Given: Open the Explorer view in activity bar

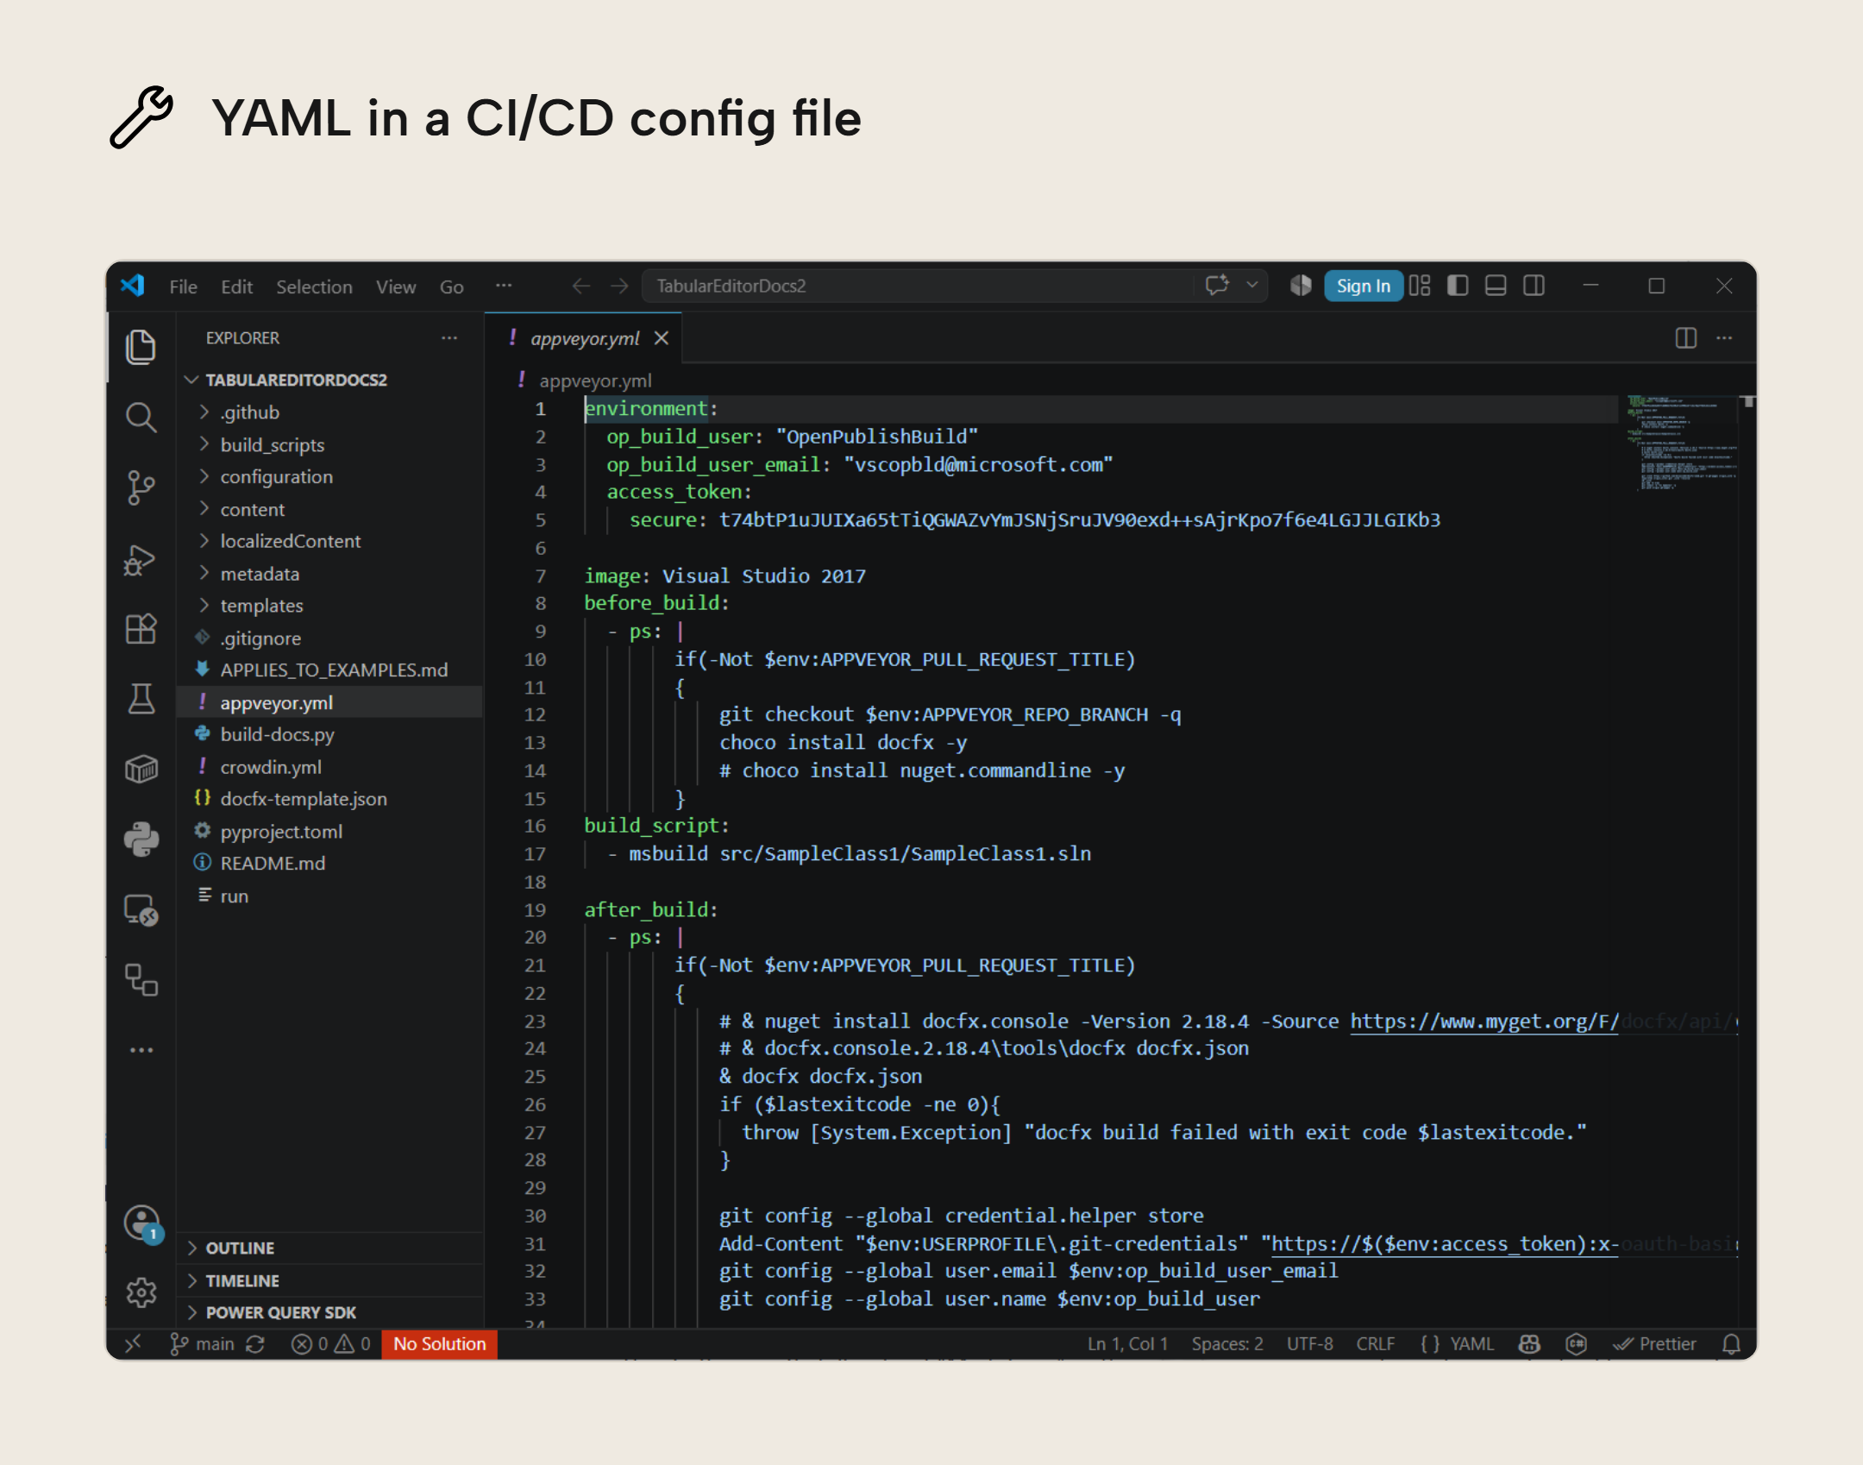Looking at the screenshot, I should 141,347.
